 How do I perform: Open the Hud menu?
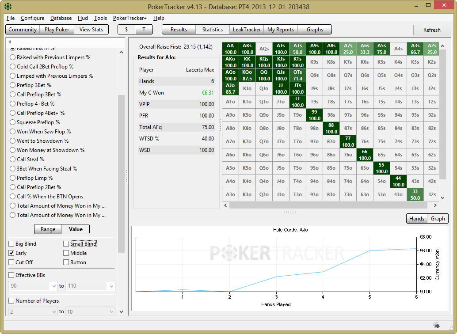click(83, 18)
